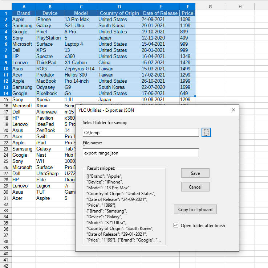Click cell containing PlayStation

click(50, 38)
